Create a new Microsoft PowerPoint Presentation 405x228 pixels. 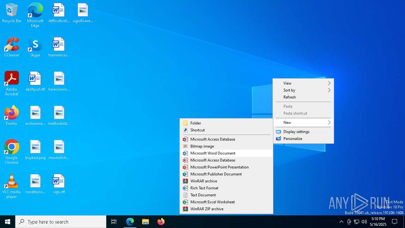226,167
